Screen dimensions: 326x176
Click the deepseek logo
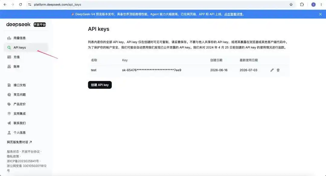[x=18, y=24]
